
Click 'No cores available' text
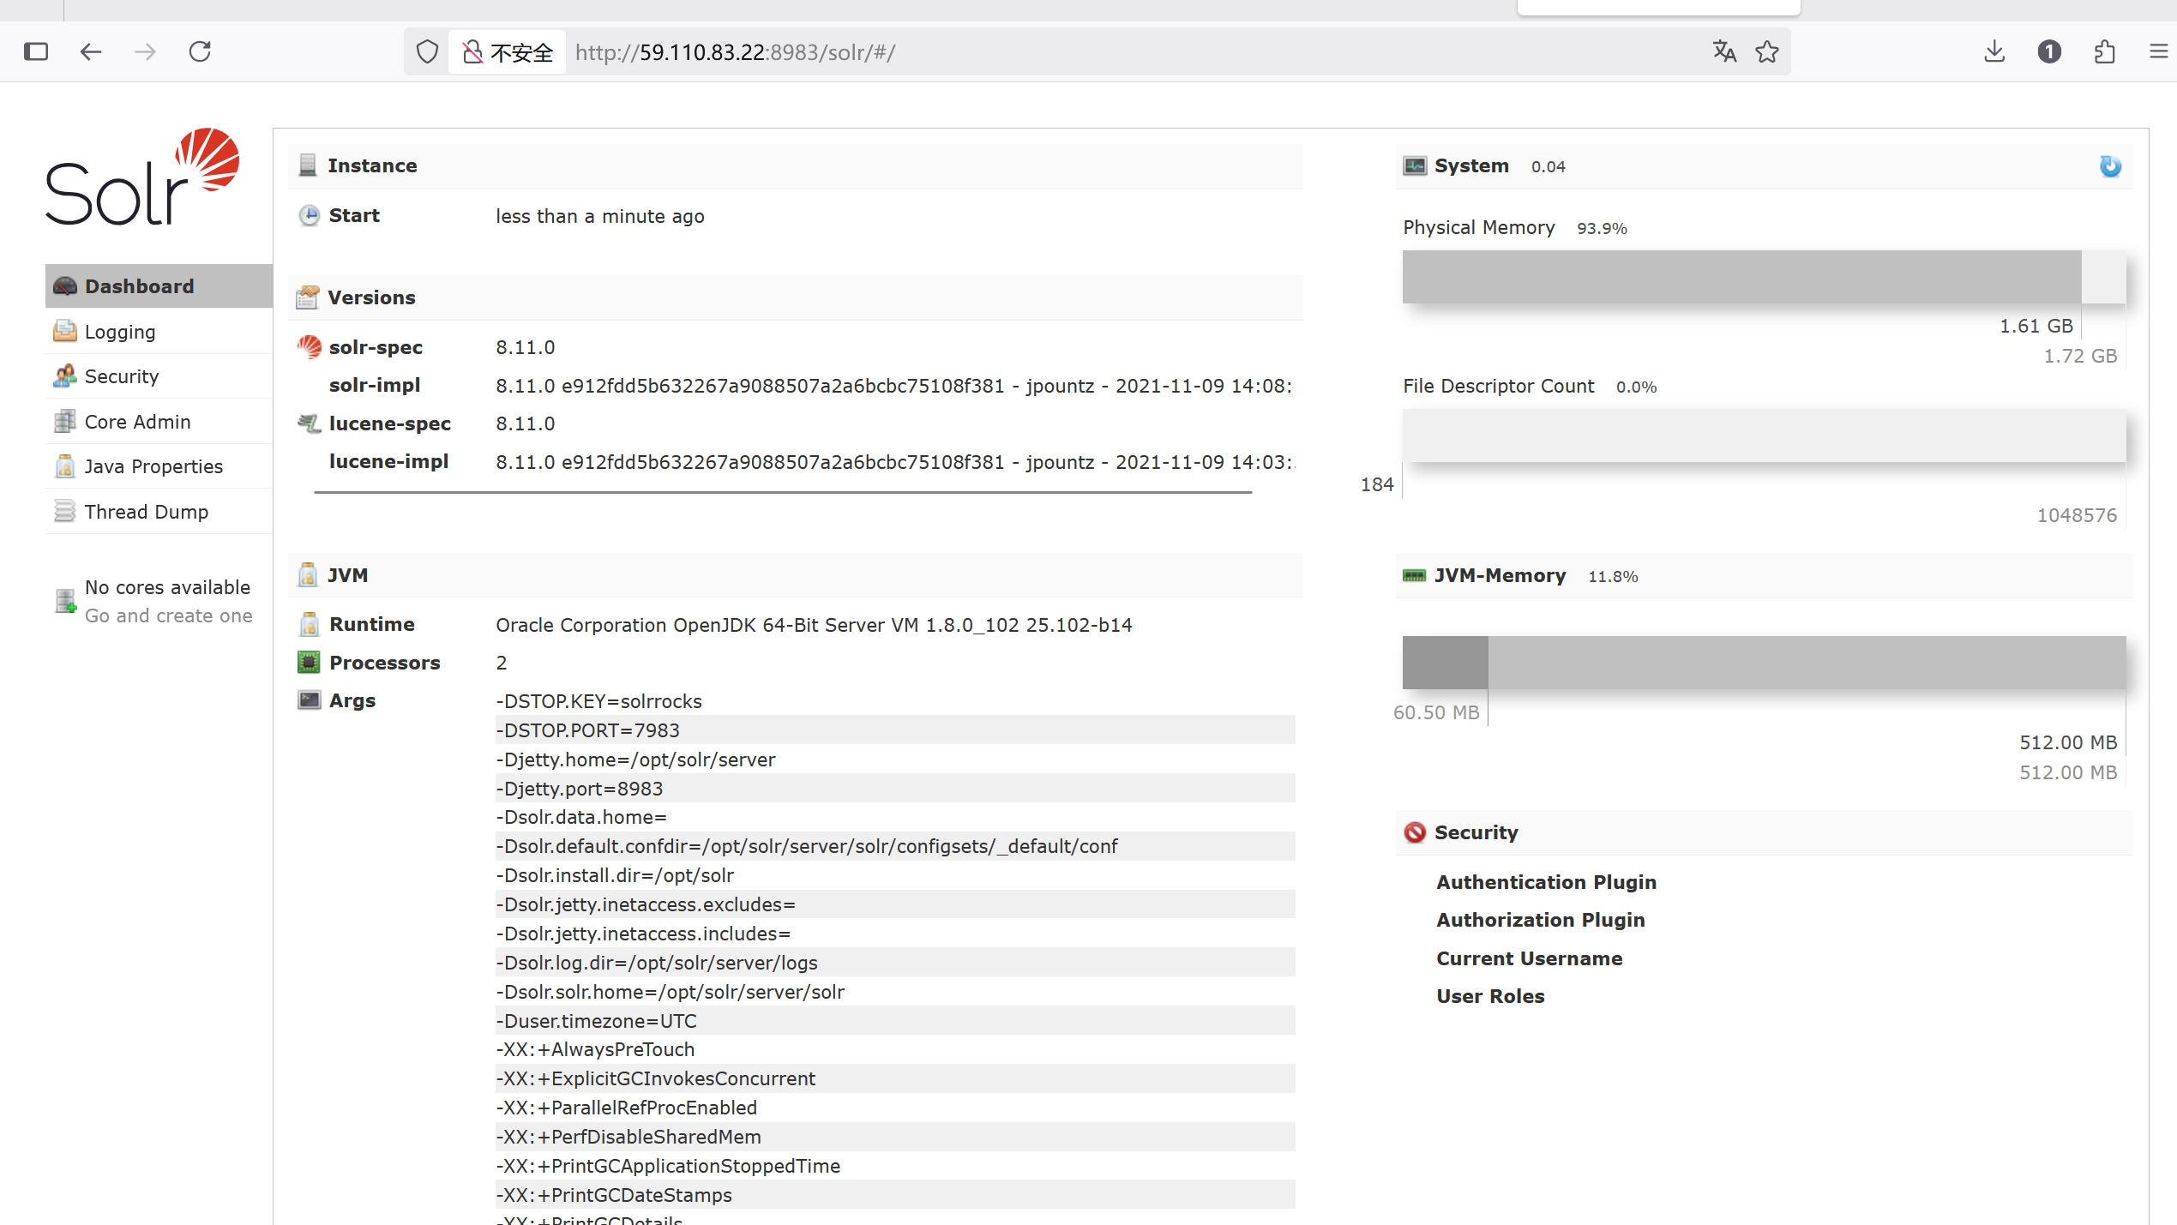[x=168, y=587]
